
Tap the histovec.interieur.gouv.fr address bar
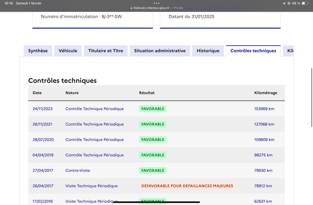click(x=156, y=8)
